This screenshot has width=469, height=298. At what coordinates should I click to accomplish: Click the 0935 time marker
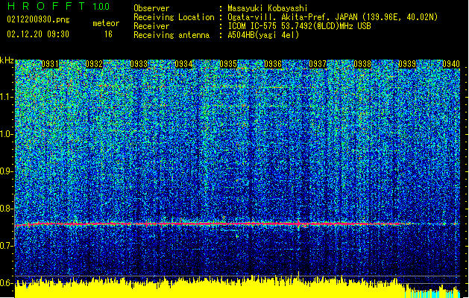[x=228, y=64]
